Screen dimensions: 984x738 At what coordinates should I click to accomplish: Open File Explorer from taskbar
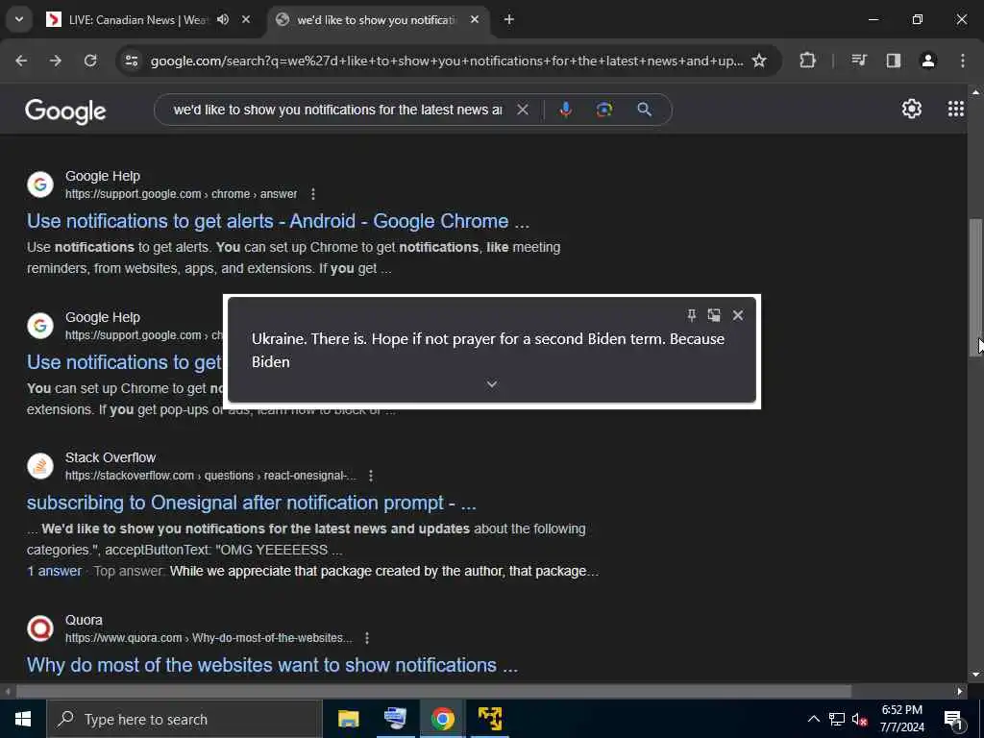coord(348,719)
